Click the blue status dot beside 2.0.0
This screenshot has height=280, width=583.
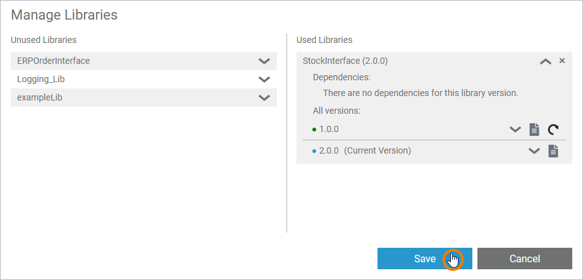[x=315, y=151]
